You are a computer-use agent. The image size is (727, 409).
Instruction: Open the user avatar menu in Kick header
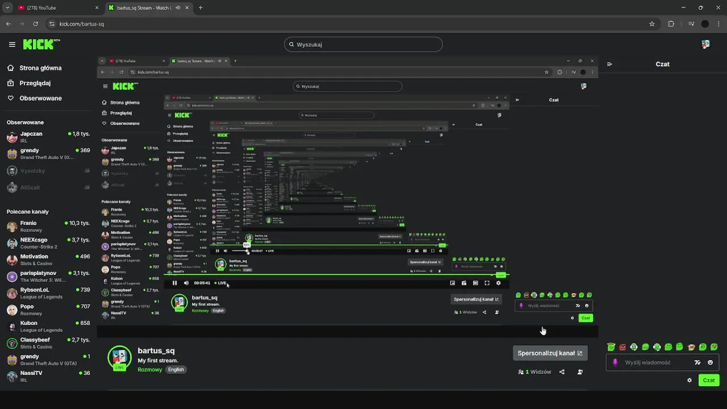705,44
